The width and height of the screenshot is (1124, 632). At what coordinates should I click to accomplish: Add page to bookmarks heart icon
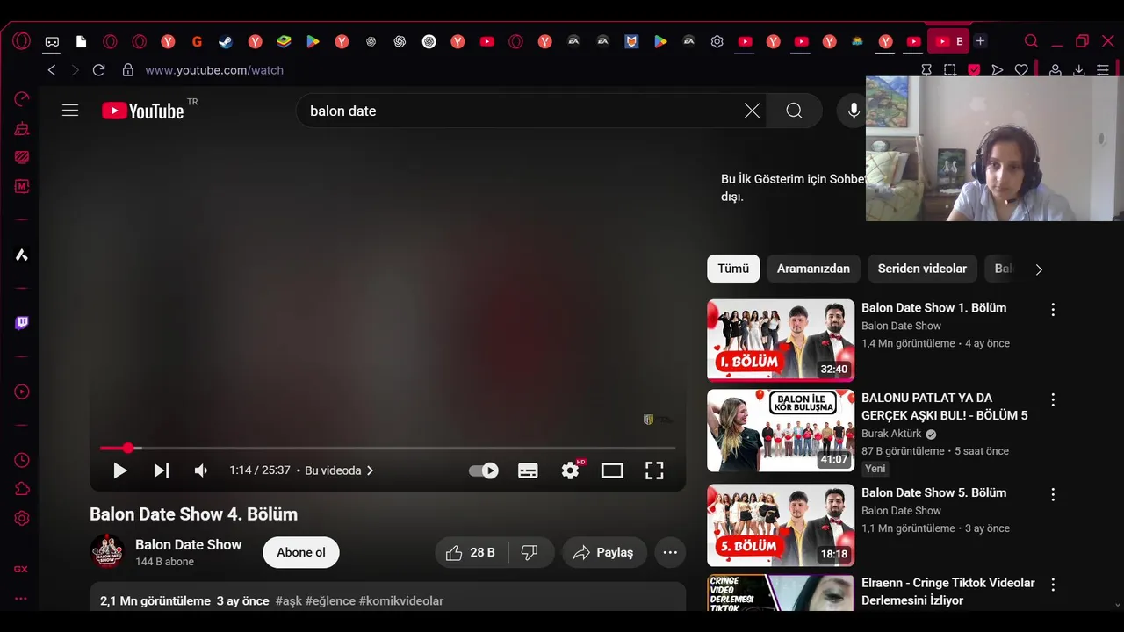tap(1021, 70)
